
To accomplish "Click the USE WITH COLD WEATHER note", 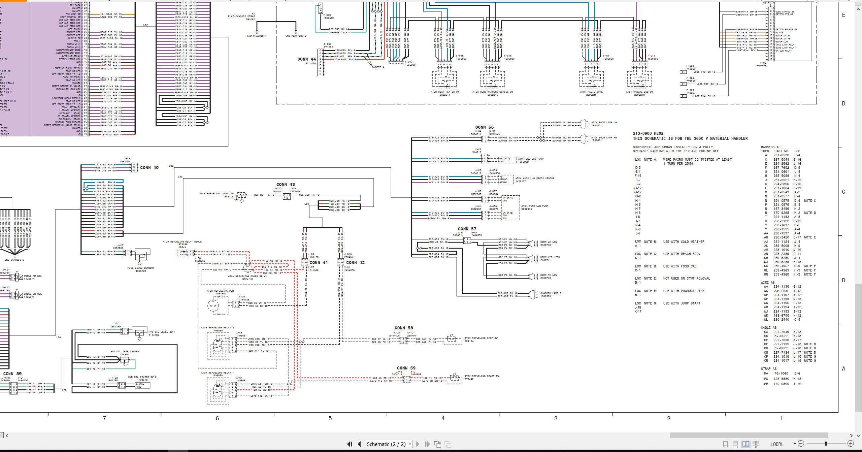I will click(x=684, y=241).
